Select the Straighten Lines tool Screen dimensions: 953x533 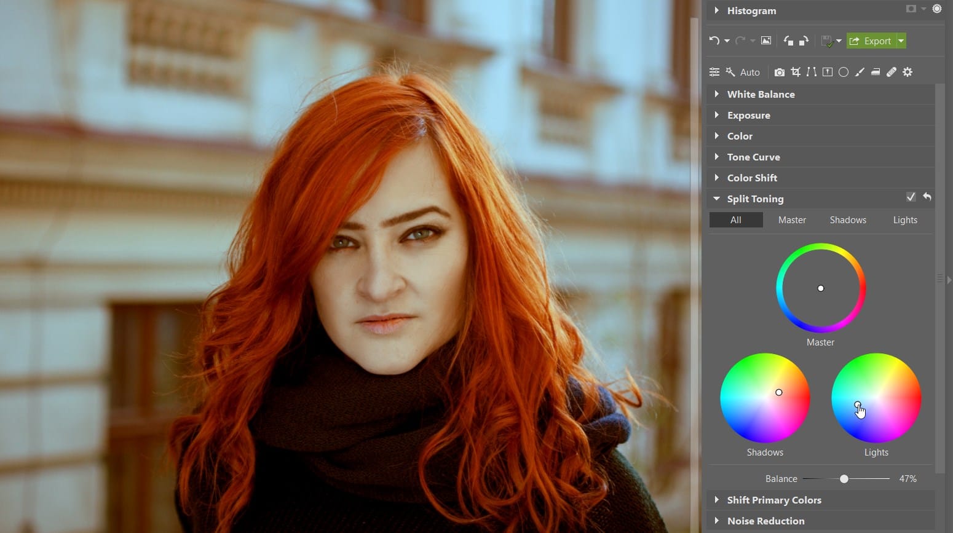[812, 72]
